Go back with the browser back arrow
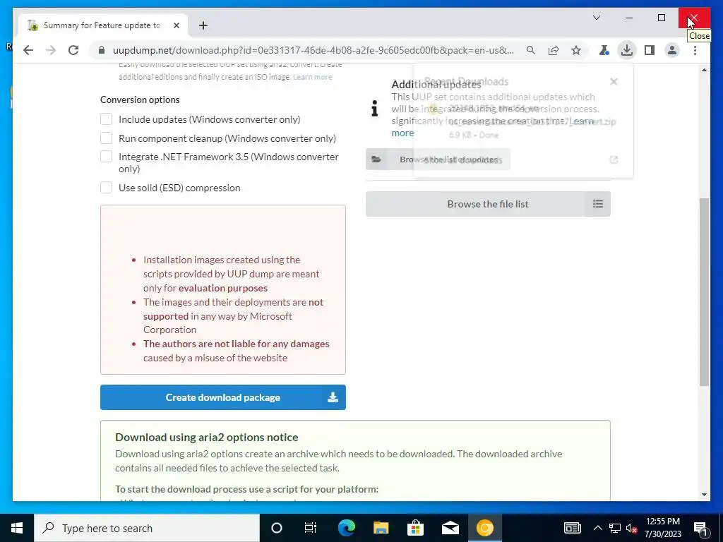Image resolution: width=723 pixels, height=542 pixels. [28, 50]
